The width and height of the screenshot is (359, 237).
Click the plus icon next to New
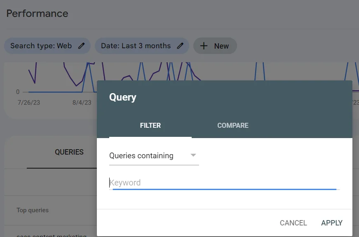(204, 46)
